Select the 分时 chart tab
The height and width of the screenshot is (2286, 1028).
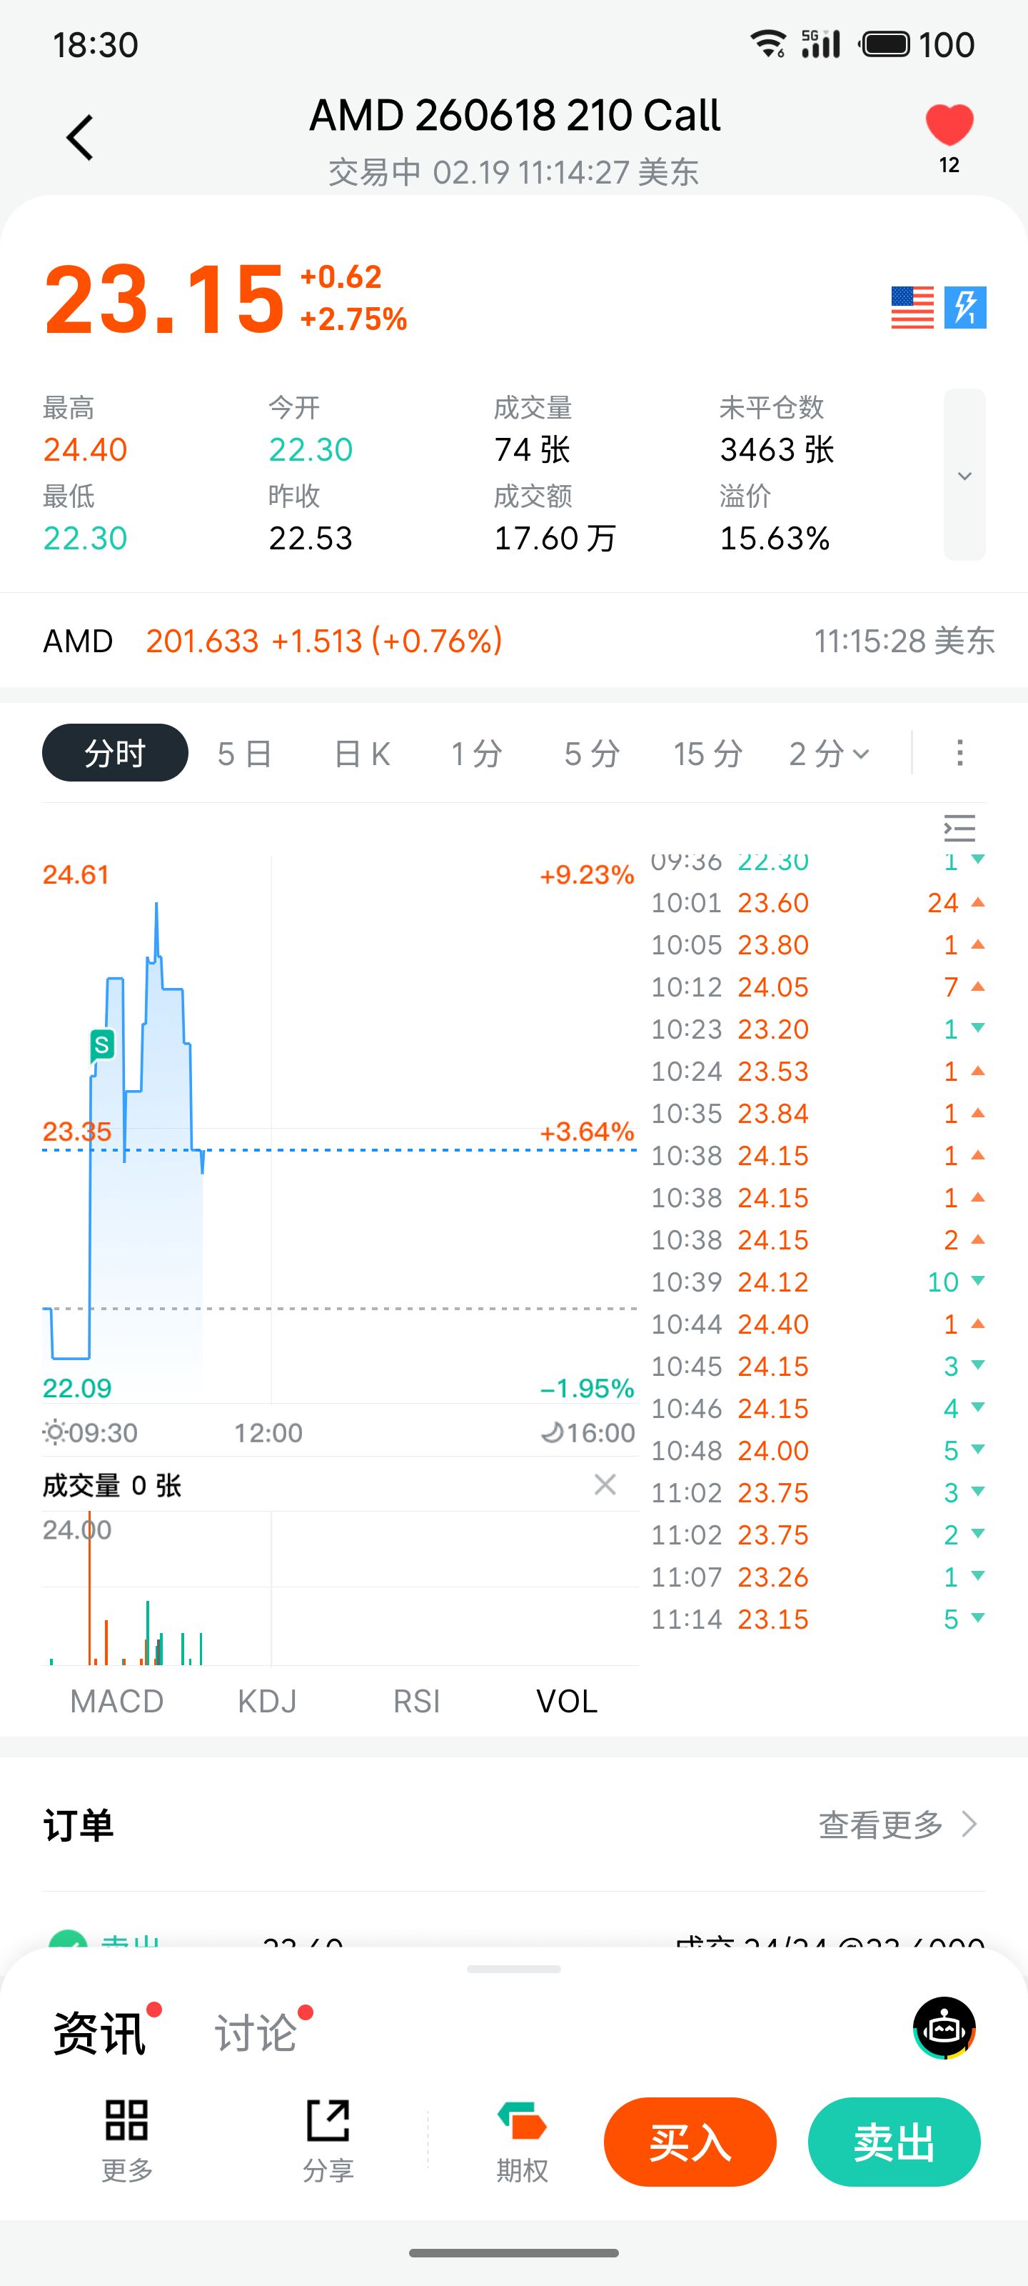point(114,754)
